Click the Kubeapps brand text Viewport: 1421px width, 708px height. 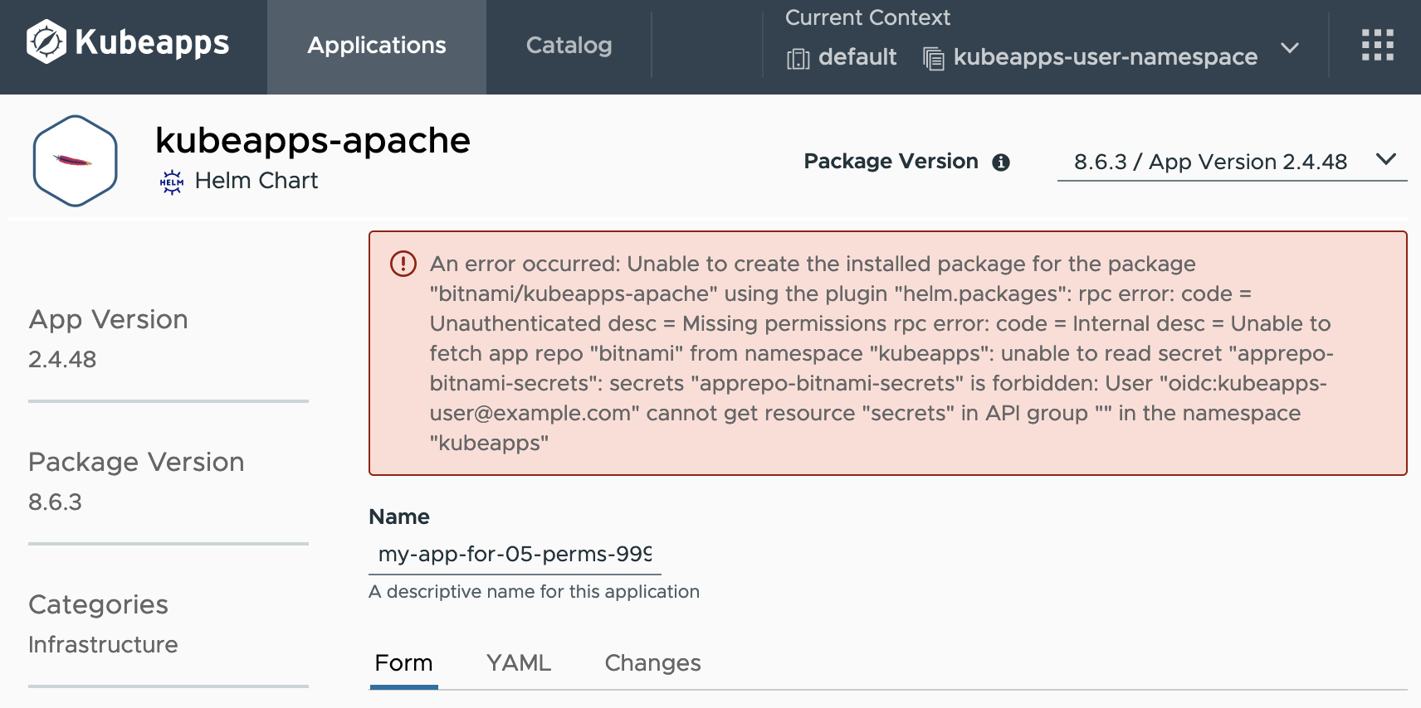152,43
